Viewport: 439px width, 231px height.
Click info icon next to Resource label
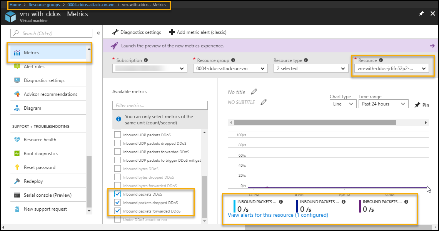pos(381,60)
